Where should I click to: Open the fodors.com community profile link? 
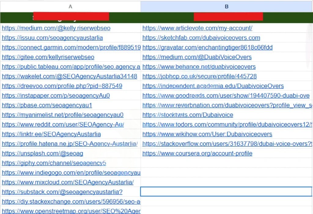point(227,124)
